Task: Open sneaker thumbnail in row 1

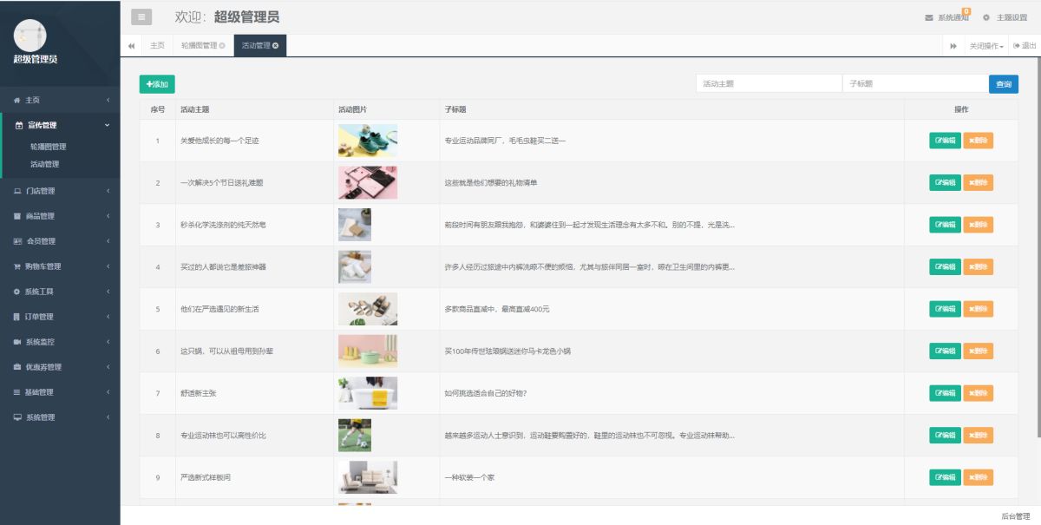Action: click(368, 141)
